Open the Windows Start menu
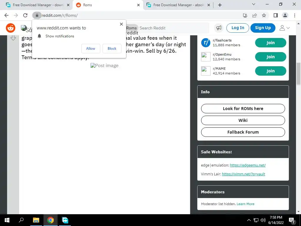Viewport: 301px width, 226px height. pyautogui.click(x=7, y=220)
